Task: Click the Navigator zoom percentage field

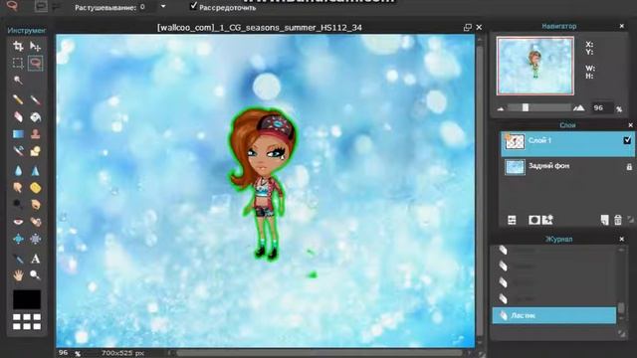Action: [x=601, y=107]
